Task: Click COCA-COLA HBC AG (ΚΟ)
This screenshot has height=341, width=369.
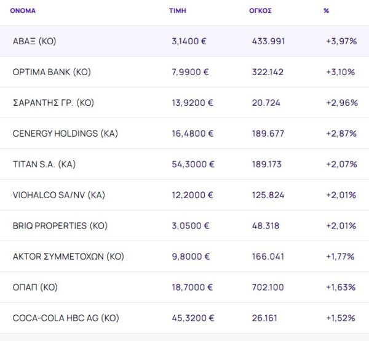Action: point(66,318)
